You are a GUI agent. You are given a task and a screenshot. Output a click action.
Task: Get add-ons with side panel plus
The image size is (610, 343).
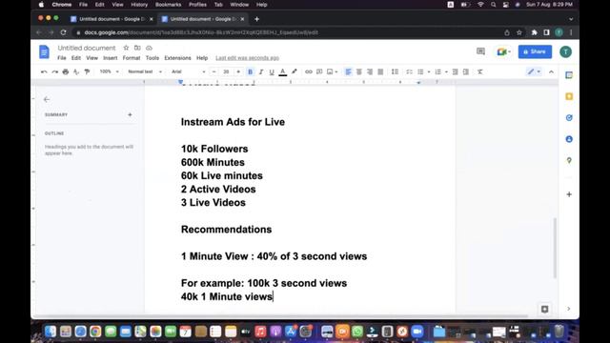(569, 194)
